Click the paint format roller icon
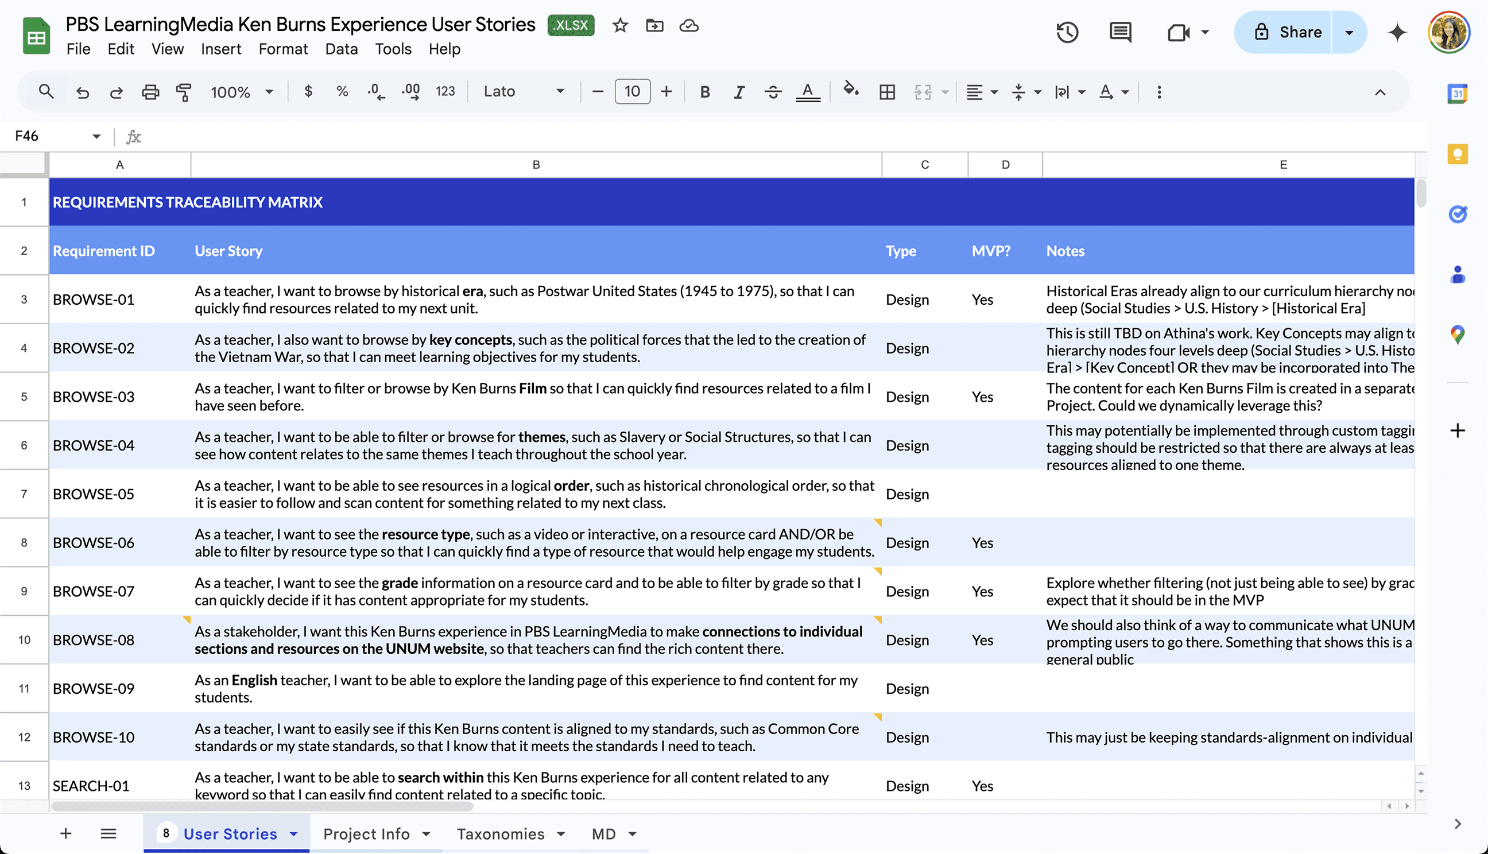1488x854 pixels. [184, 92]
